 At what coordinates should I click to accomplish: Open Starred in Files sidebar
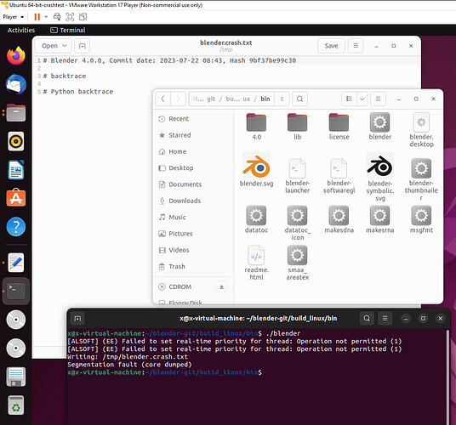[193, 135]
